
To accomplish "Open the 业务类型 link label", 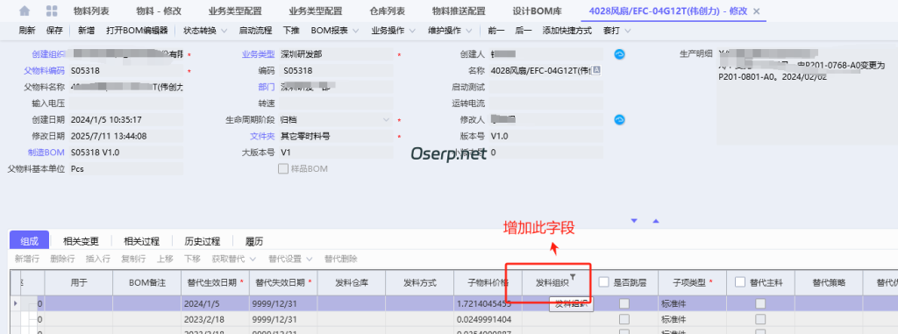I will [259, 54].
